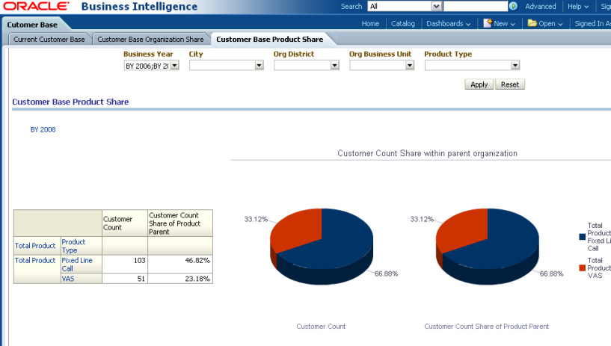Click the Signed In As label
Viewport: 611px width, 346px height.
tap(592, 24)
